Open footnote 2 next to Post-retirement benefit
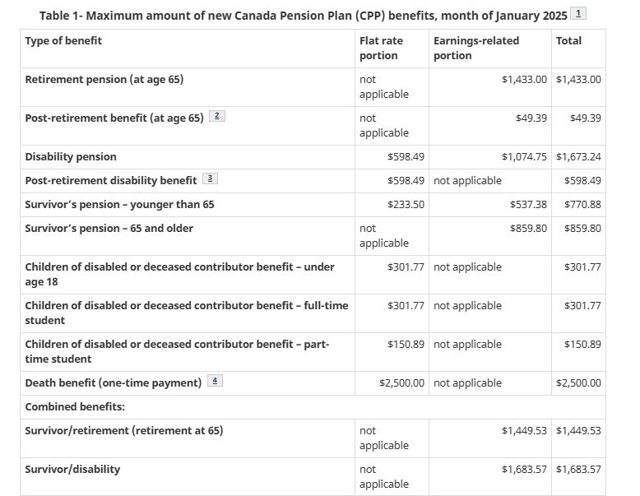This screenshot has width=640, height=496. [x=217, y=117]
